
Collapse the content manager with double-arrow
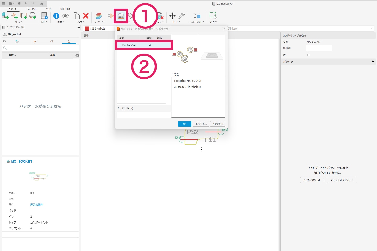[79, 27]
